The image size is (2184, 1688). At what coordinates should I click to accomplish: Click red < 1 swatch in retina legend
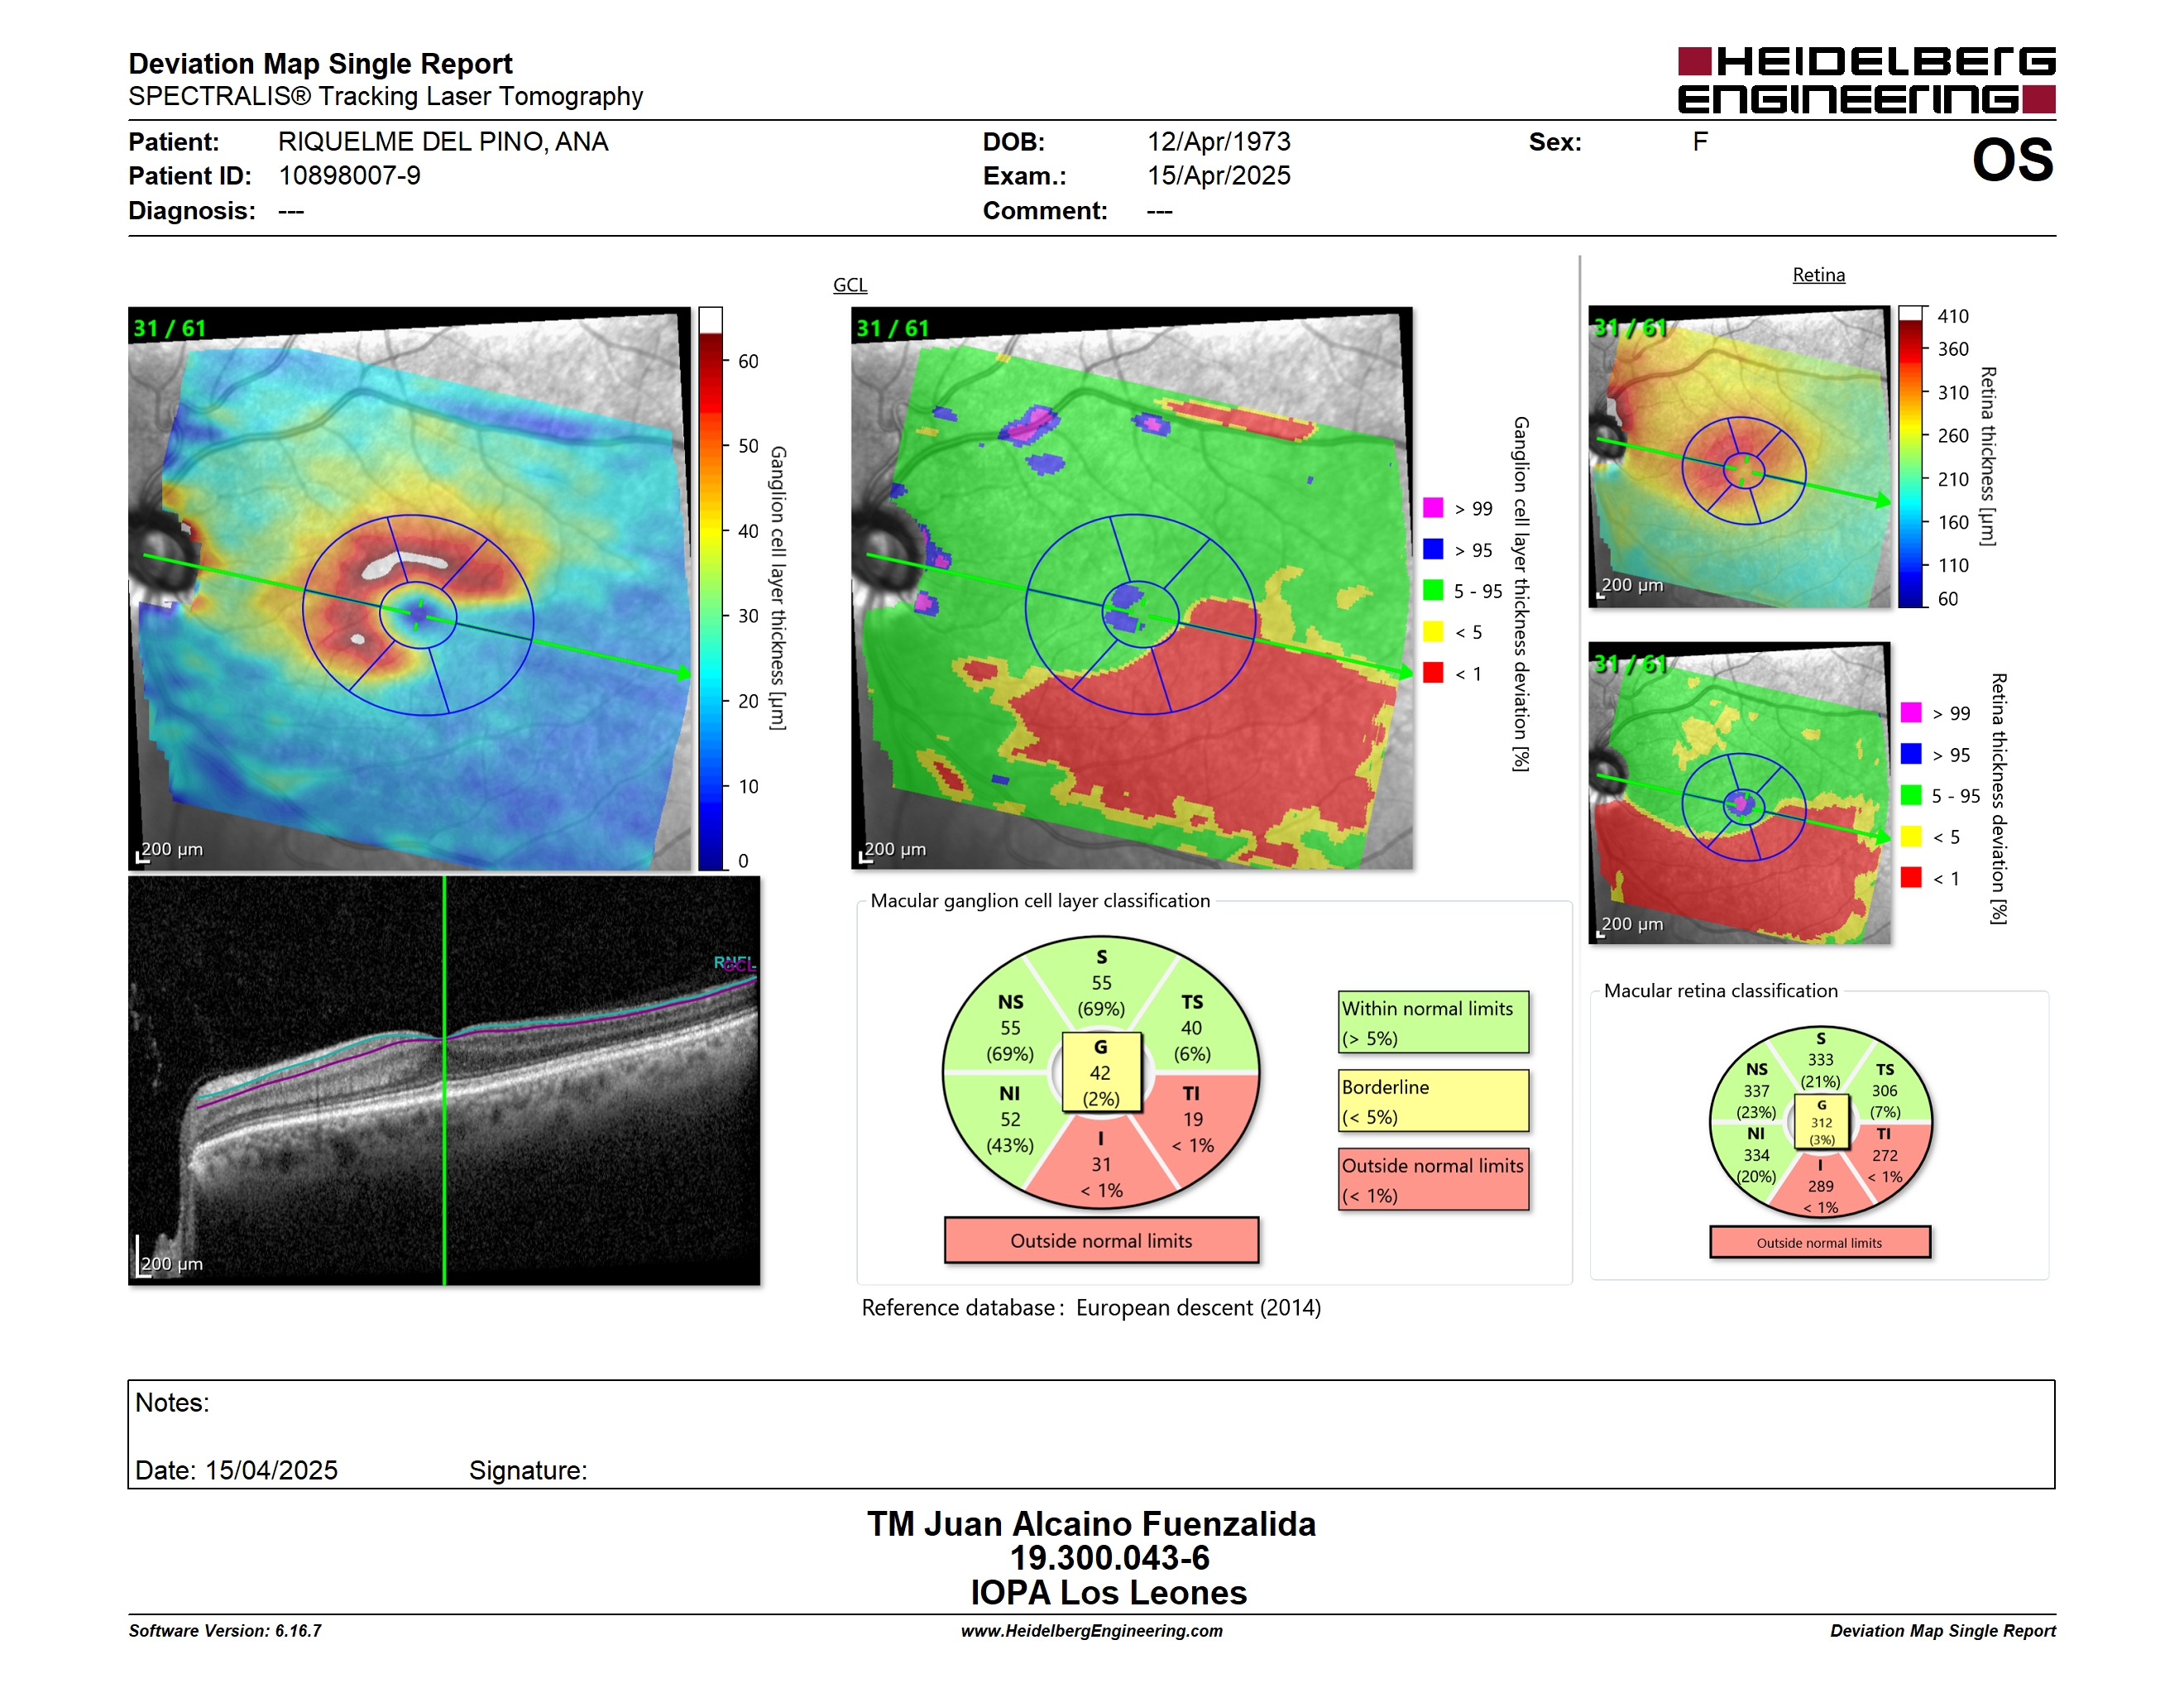(x=1911, y=877)
